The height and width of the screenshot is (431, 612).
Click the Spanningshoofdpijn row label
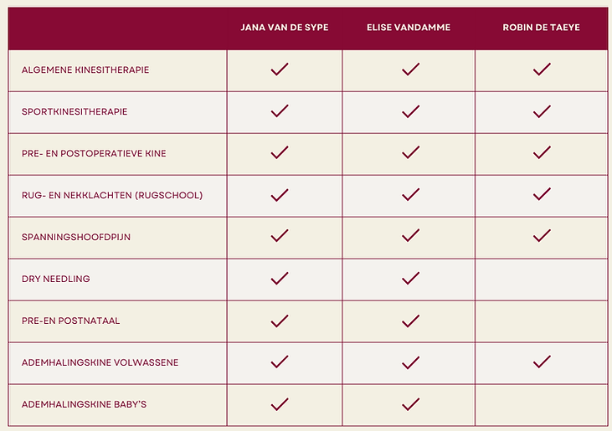(x=76, y=238)
